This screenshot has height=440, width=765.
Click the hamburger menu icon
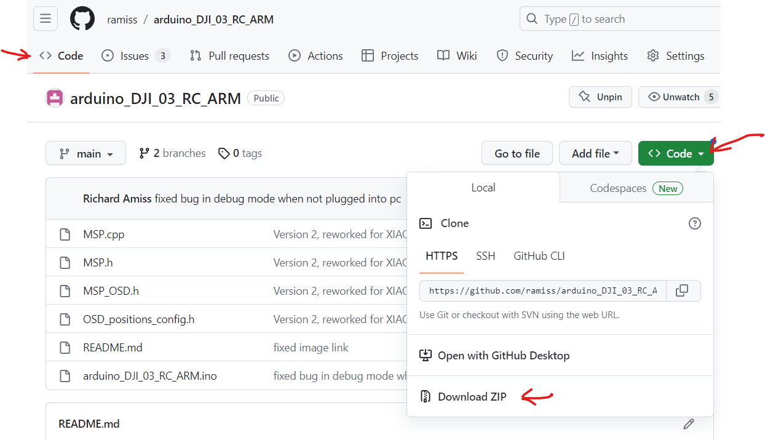pos(46,18)
